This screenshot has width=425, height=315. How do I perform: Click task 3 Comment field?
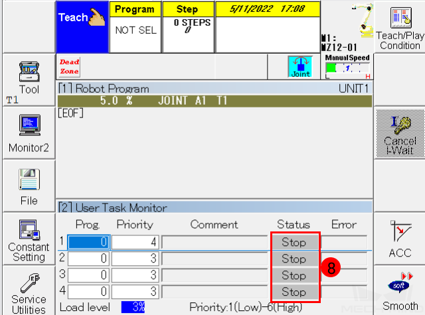214,275
